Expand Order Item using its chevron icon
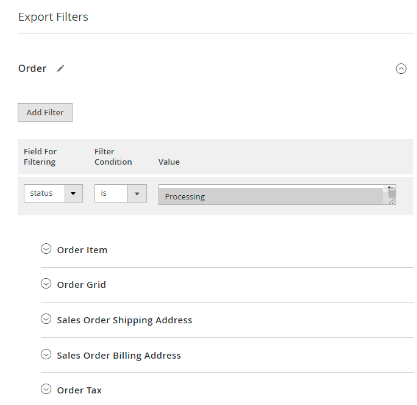 coord(46,249)
